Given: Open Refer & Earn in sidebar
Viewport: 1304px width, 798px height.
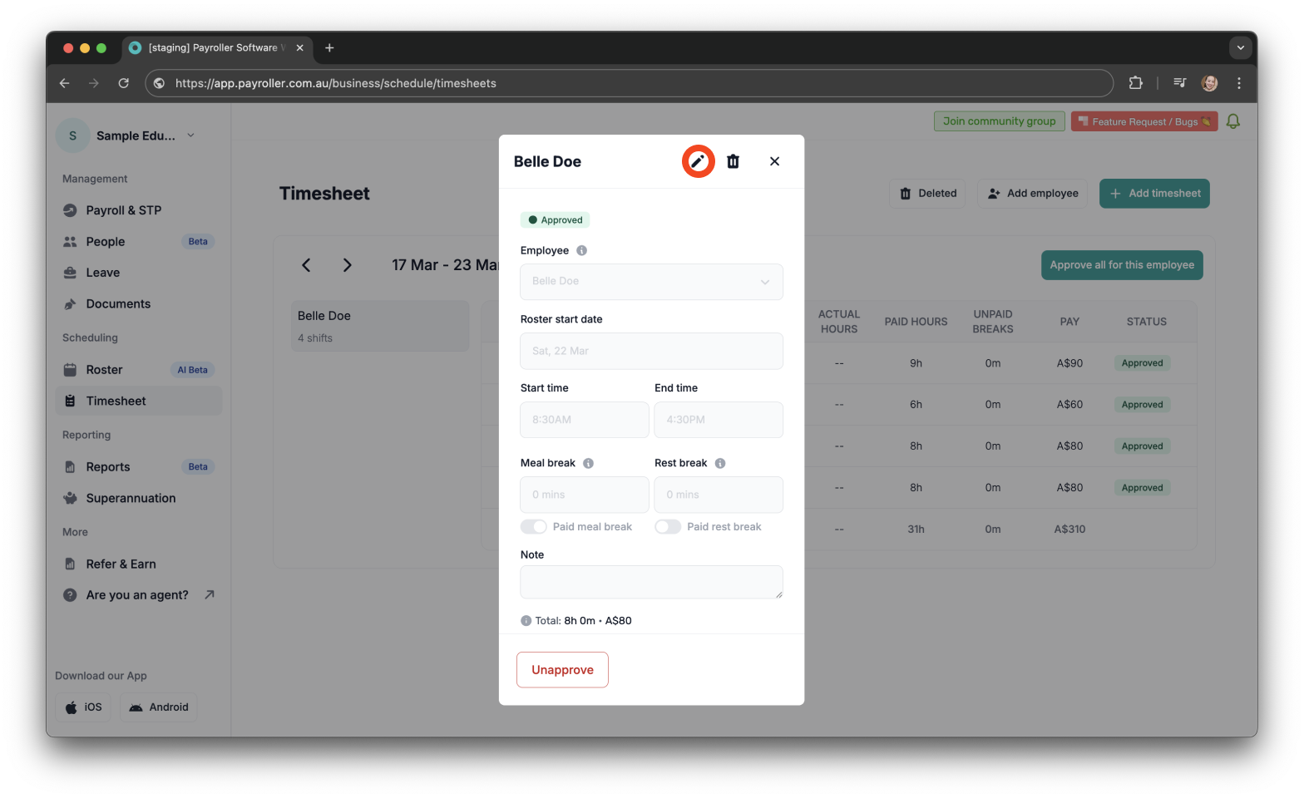Looking at the screenshot, I should (139, 564).
